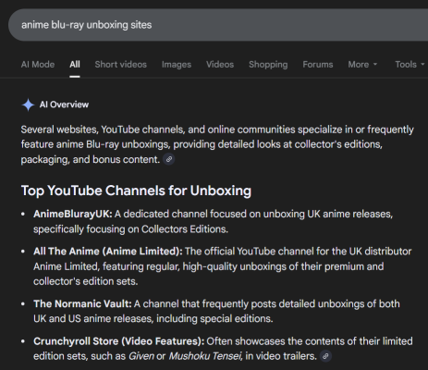Image resolution: width=428 pixels, height=370 pixels.
Task: Click the search box with anime blu-ray query
Action: (x=218, y=25)
